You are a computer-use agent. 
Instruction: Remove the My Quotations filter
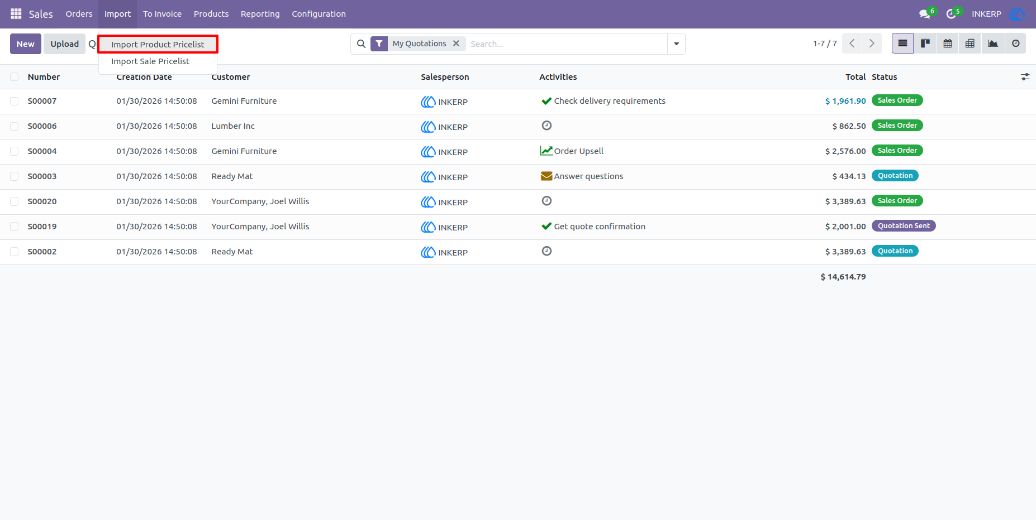[x=456, y=44]
